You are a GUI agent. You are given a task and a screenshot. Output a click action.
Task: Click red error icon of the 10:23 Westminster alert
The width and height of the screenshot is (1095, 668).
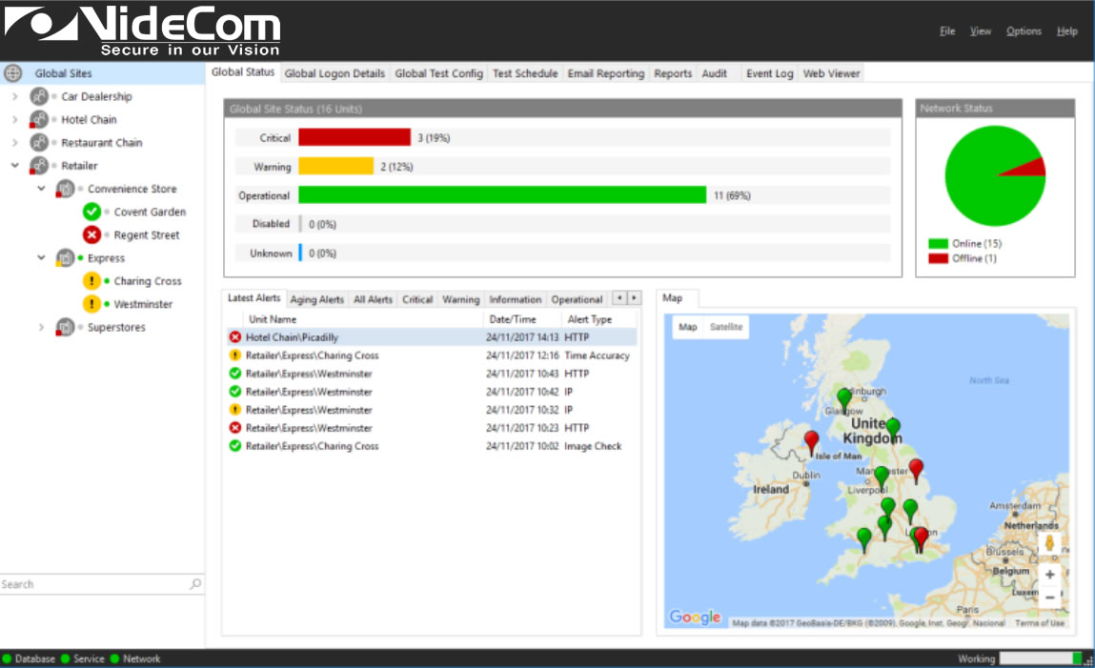click(x=235, y=428)
